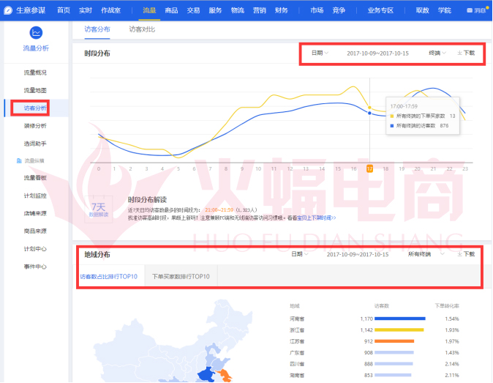Open 店铺来源 in sidebar
This screenshot has height=383, width=493.
click(x=35, y=213)
